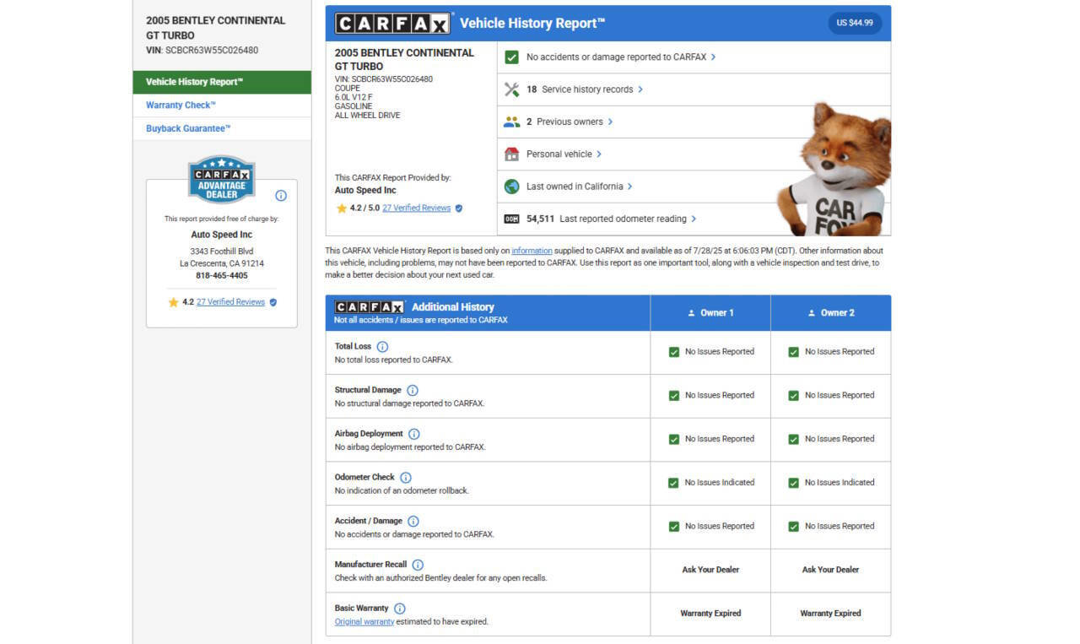Open Buyback Guarantee in sidebar

point(188,128)
